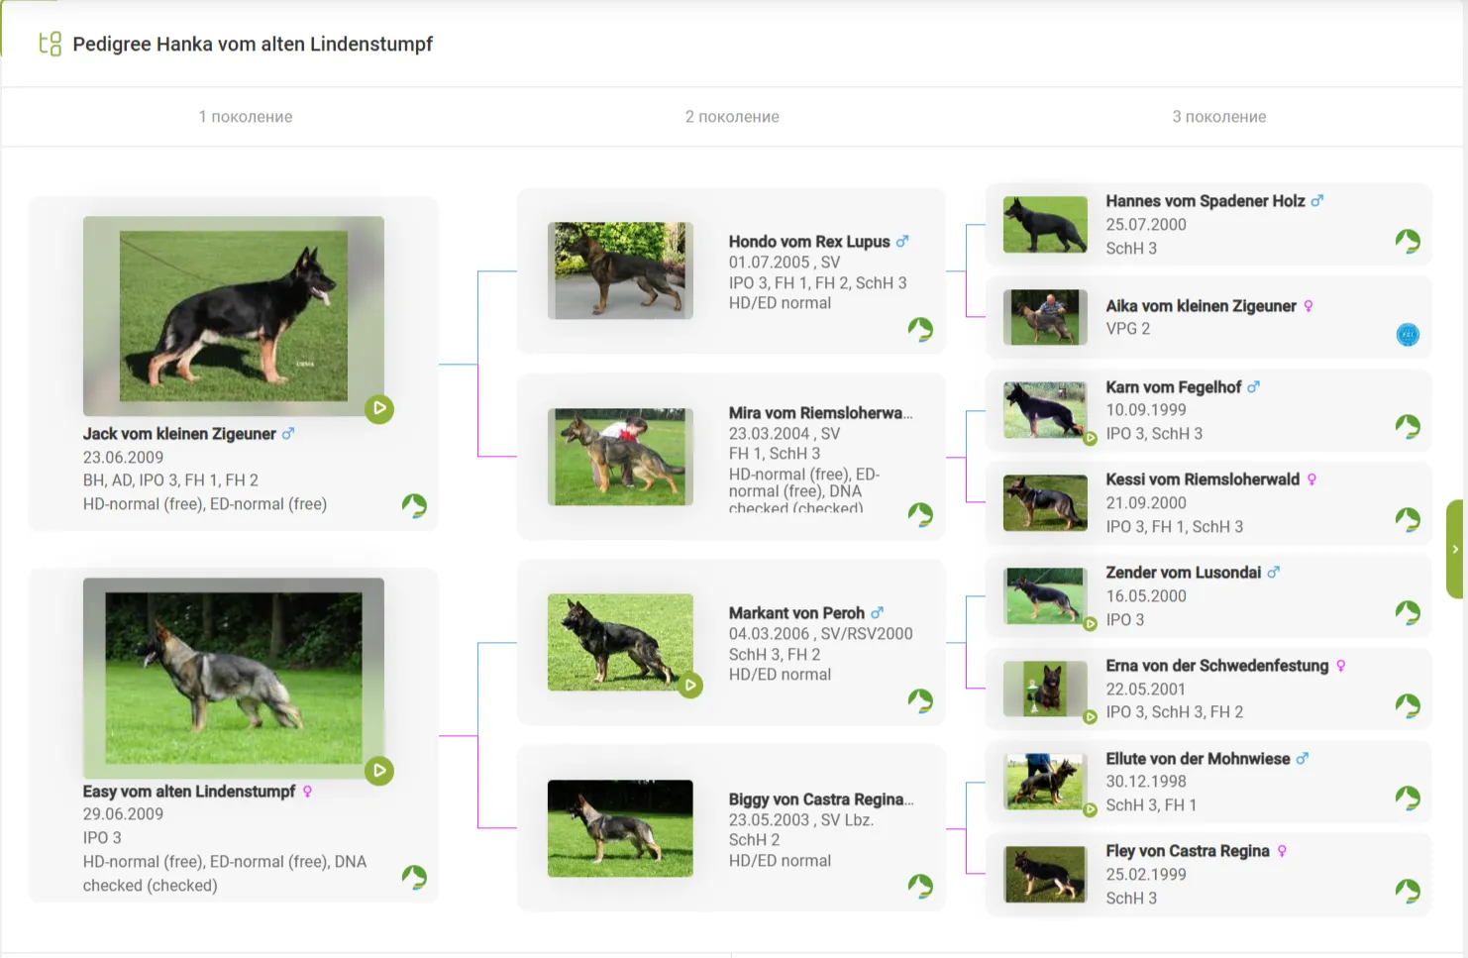Click green pedigree icon on Hondo vom Rex Lupus card
1468x958 pixels.
[920, 329]
